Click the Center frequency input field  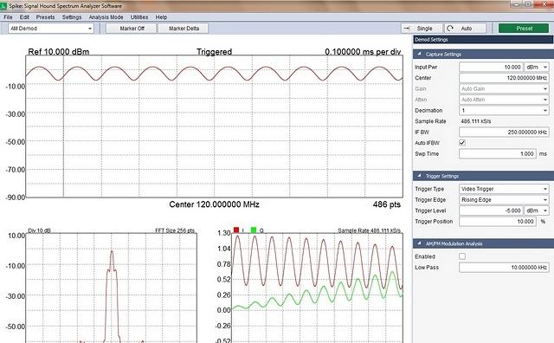coord(504,78)
